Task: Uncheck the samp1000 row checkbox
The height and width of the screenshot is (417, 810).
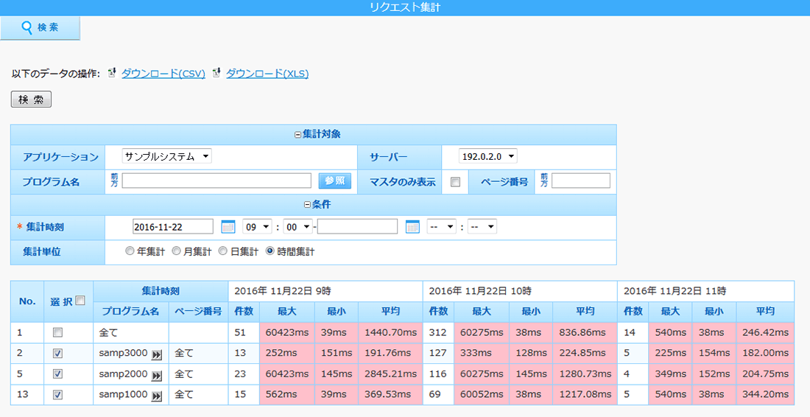Action: pos(58,395)
